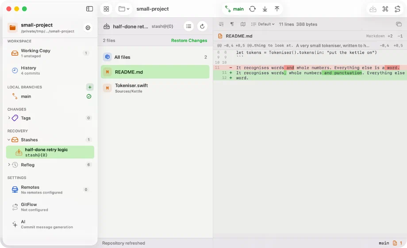Screen dimensions: 407x248
Task: Fetch with the circular sync icon
Action: coord(252,9)
